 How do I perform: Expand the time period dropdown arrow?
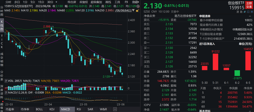(x=56, y=2)
